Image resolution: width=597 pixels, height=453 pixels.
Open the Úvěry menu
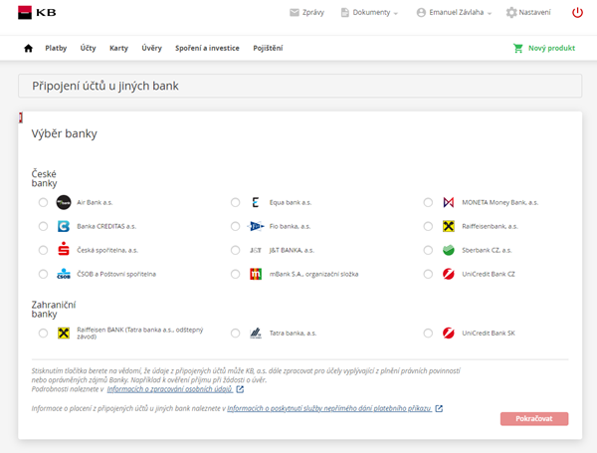151,48
